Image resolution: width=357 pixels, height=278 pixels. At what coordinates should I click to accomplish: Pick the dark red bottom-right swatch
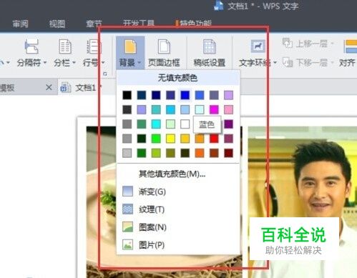tap(228, 153)
